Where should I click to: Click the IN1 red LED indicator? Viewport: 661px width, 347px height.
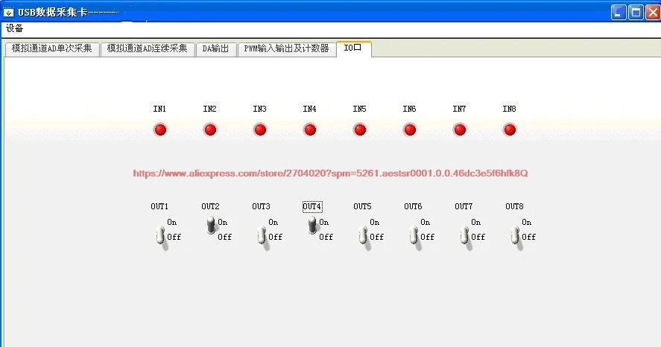pos(160,130)
